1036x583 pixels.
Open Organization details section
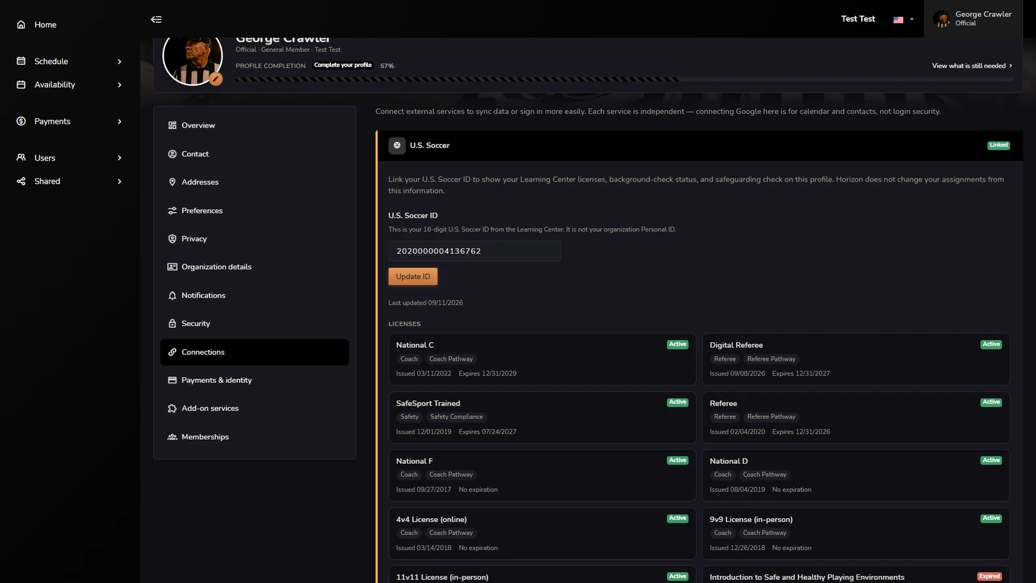[x=254, y=267]
